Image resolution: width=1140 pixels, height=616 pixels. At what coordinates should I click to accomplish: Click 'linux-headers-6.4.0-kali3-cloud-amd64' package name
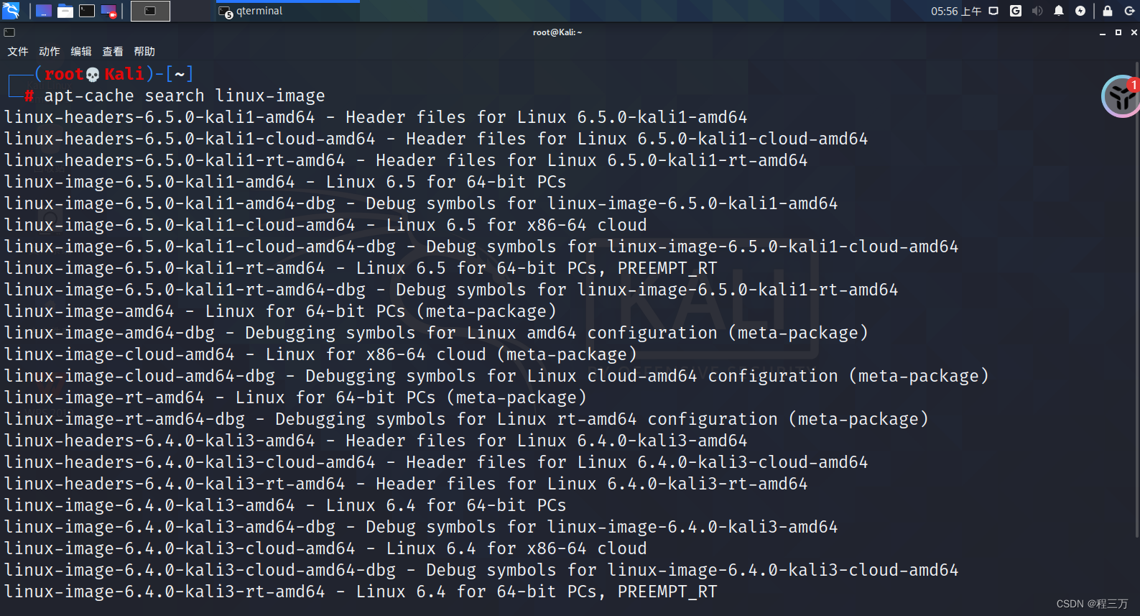(x=190, y=462)
